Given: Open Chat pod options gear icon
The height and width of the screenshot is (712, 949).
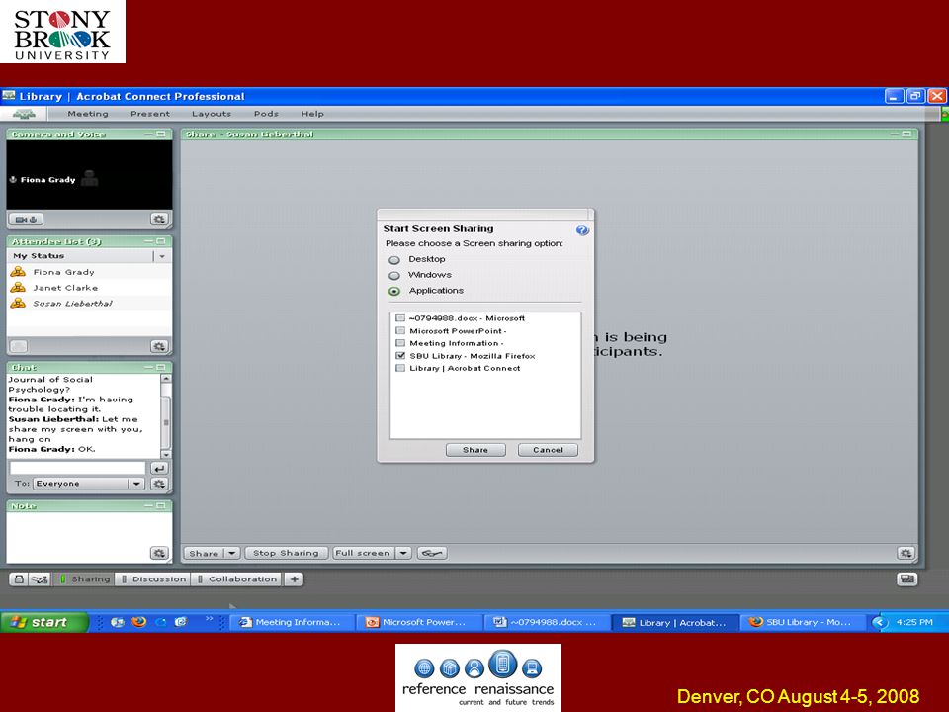Looking at the screenshot, I should coord(159,484).
